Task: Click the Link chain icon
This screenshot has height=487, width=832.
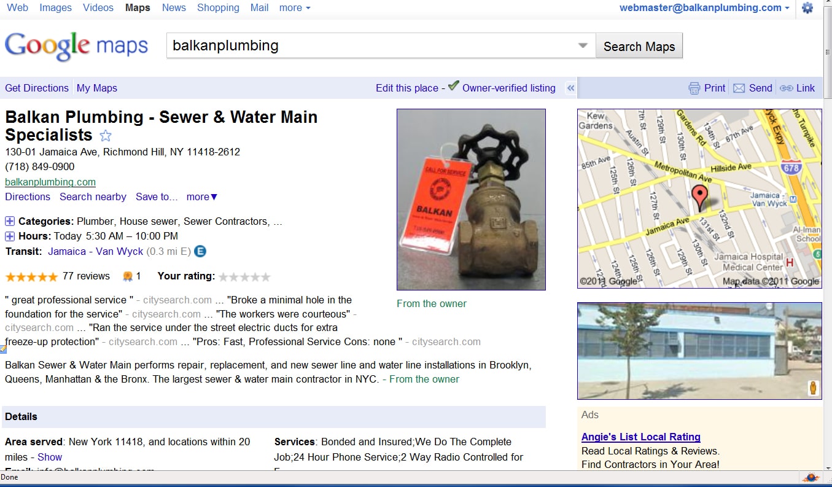Action: 786,88
